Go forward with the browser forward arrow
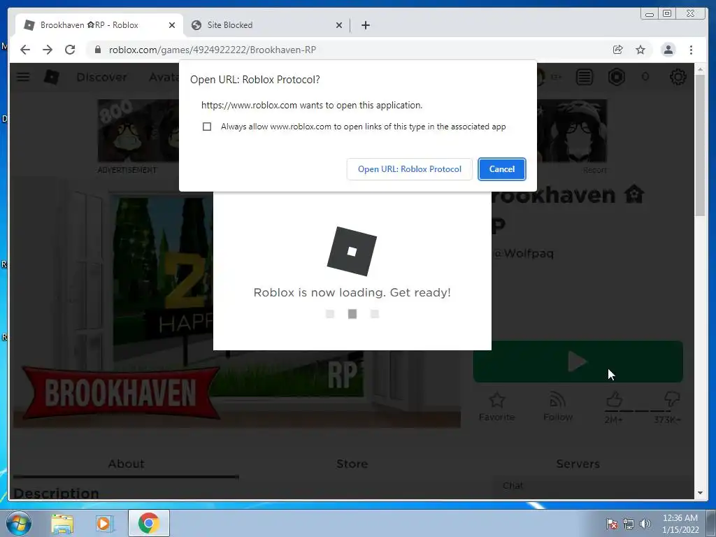This screenshot has width=716, height=537. [x=48, y=50]
